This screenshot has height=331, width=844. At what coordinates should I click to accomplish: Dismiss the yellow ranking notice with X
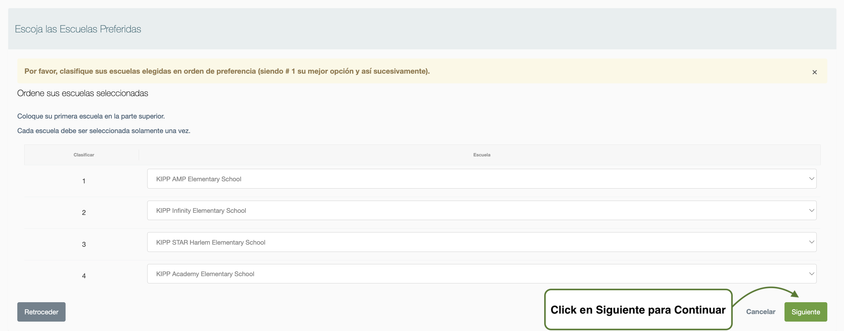pyautogui.click(x=815, y=72)
